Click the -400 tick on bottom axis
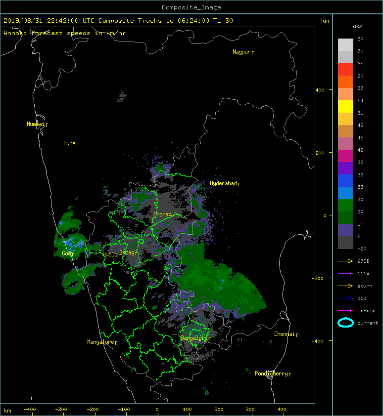383x416 pixels. tap(30, 410)
